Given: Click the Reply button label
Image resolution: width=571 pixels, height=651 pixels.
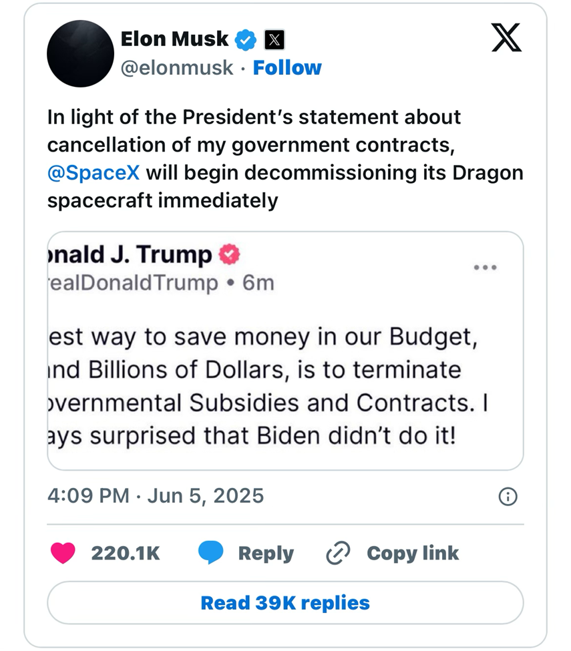Looking at the screenshot, I should click(x=266, y=554).
